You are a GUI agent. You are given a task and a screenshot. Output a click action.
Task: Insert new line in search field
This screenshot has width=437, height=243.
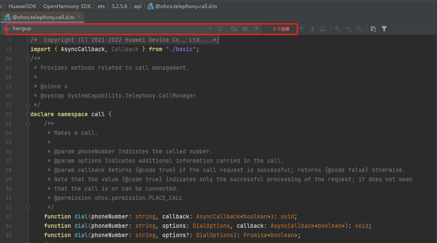[x=220, y=29]
